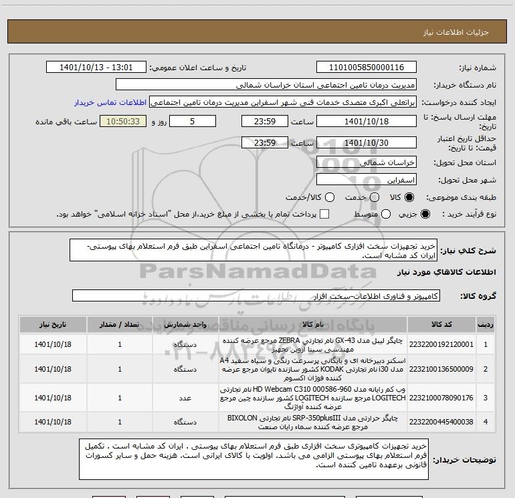The image size is (515, 498).
Task: Click the تاریخ نیاز column header
Action: (x=53, y=324)
